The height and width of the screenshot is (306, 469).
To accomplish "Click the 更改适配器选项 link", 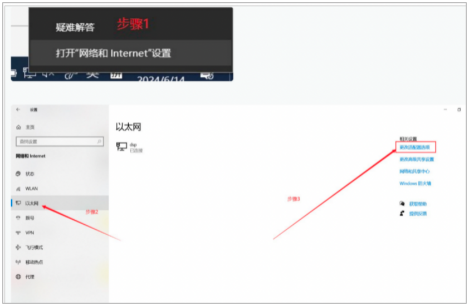I will pyautogui.click(x=414, y=147).
